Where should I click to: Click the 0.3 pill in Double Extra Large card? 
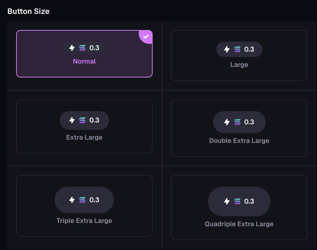[x=239, y=122]
